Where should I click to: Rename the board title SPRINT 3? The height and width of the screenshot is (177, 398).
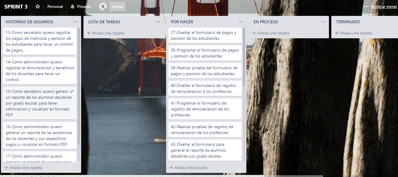coord(16,6)
